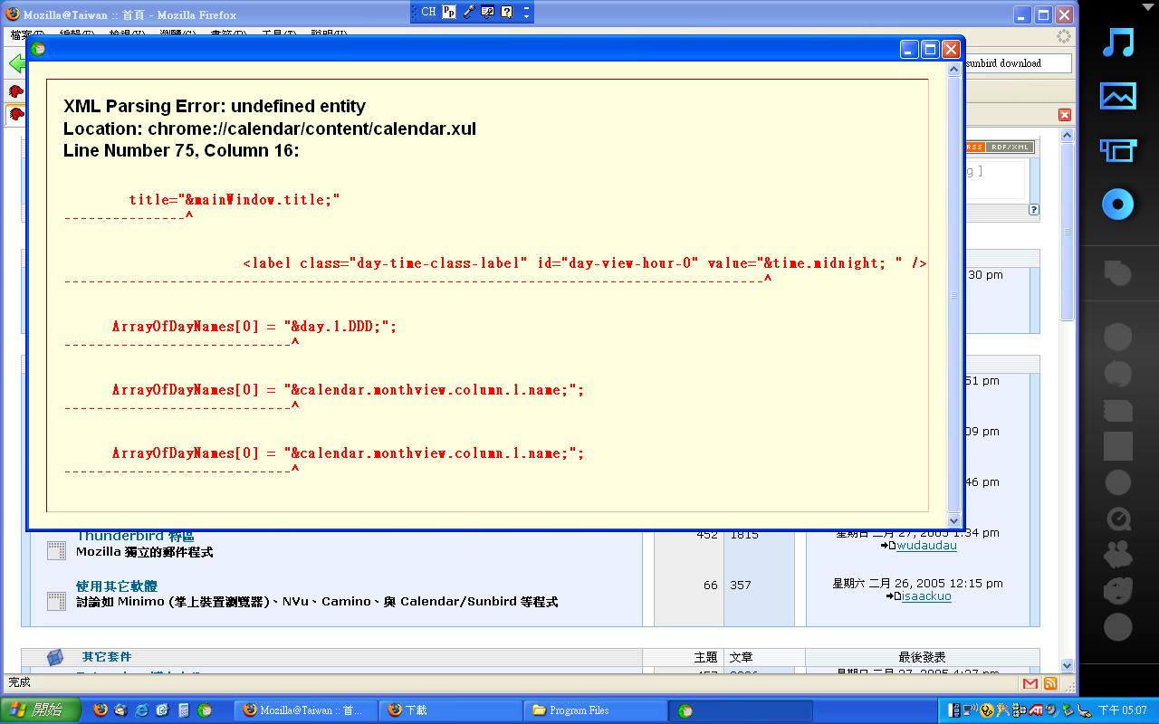Viewport: 1159px width, 724px height.
Task: Launch Firefox from the quick launch bar
Action: pos(100,710)
